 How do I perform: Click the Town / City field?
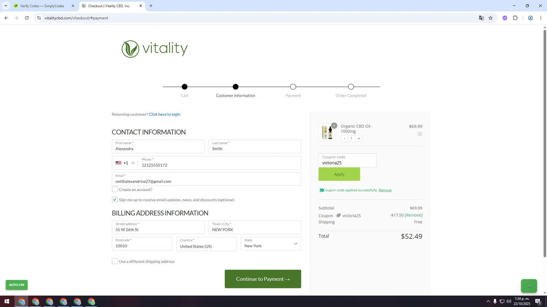[255, 227]
